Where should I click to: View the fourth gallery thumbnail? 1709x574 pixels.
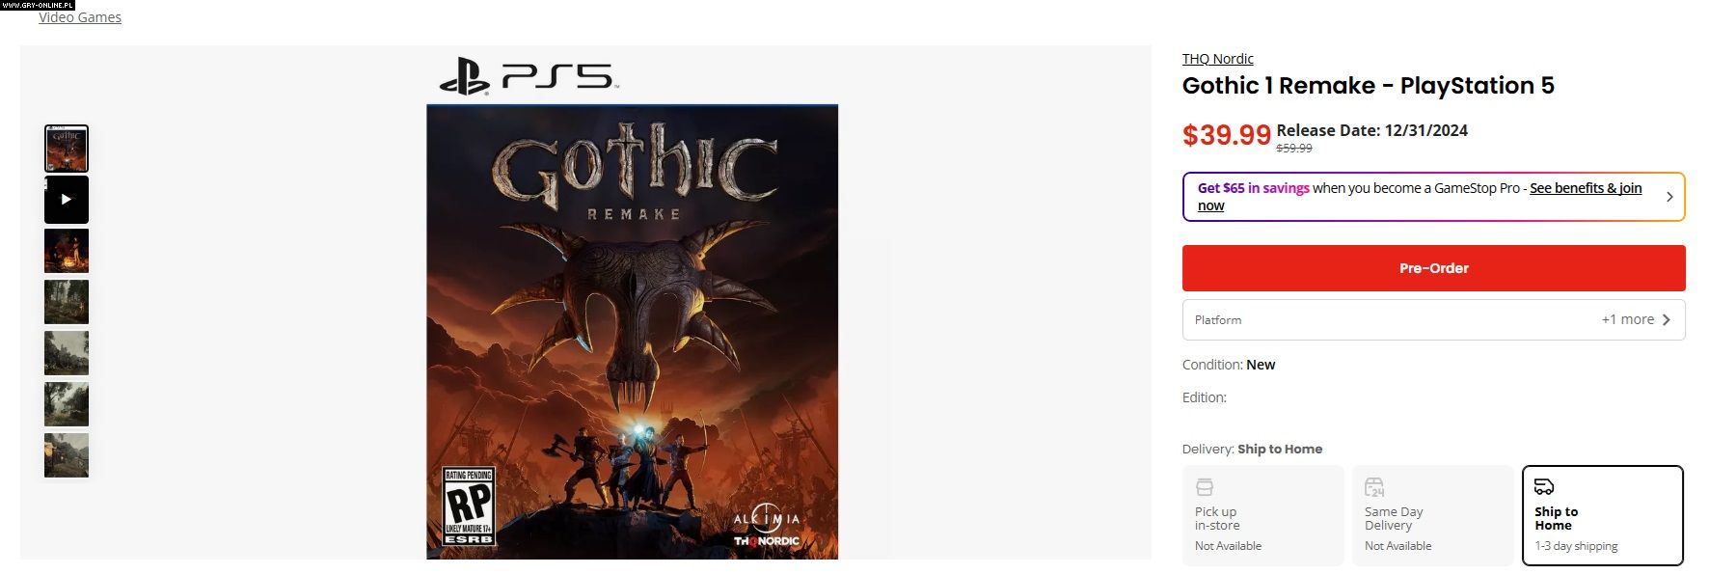67,302
